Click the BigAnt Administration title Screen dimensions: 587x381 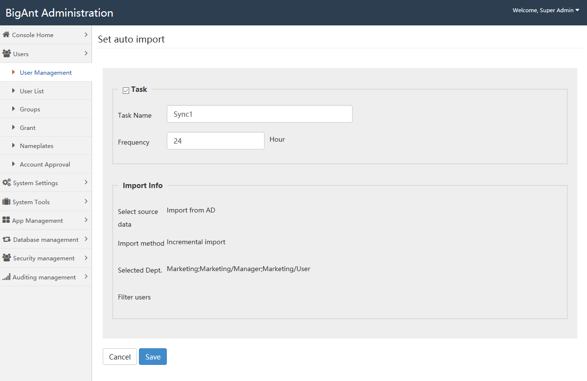(x=60, y=13)
